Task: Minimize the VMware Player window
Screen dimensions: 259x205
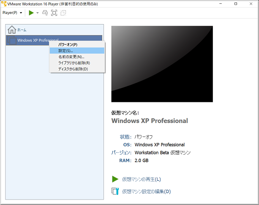Action: pos(221,4)
